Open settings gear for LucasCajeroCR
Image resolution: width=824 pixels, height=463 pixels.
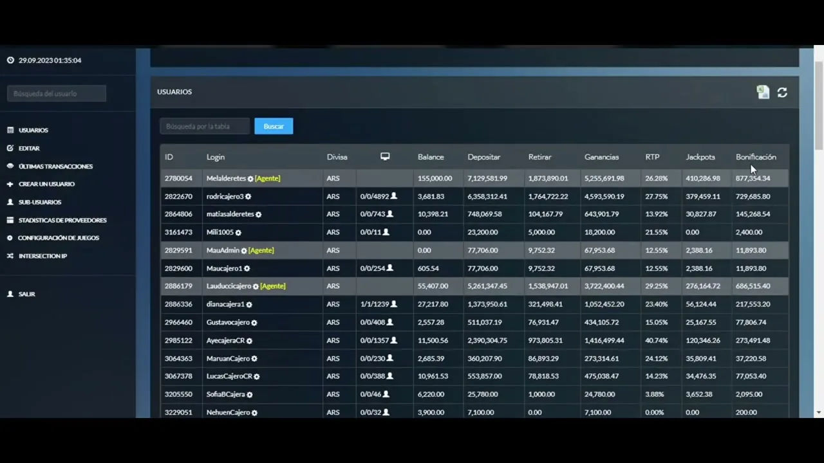256,377
